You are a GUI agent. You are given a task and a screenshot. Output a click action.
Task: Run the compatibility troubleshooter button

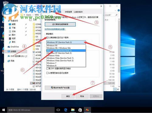tap(60, 24)
